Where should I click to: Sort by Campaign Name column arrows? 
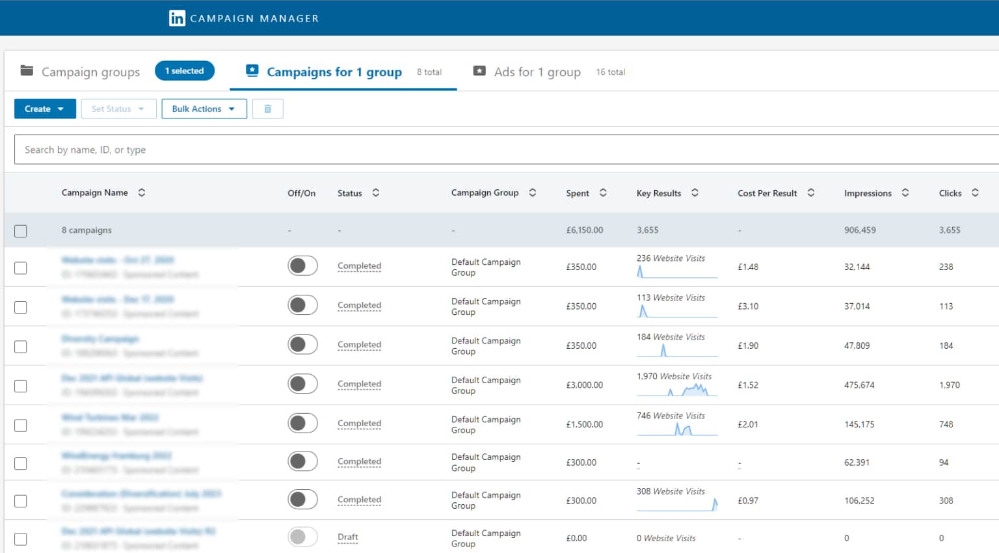142,193
